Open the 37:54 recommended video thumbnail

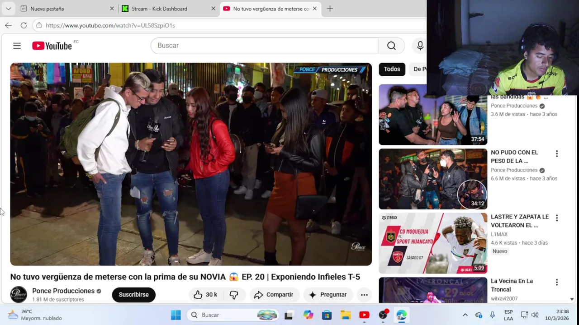pyautogui.click(x=433, y=115)
